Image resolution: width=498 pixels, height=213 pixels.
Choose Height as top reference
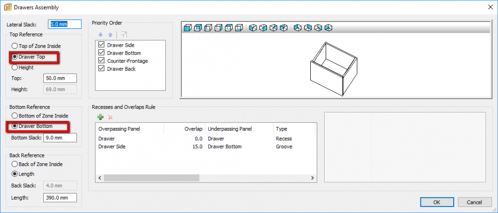point(22,68)
